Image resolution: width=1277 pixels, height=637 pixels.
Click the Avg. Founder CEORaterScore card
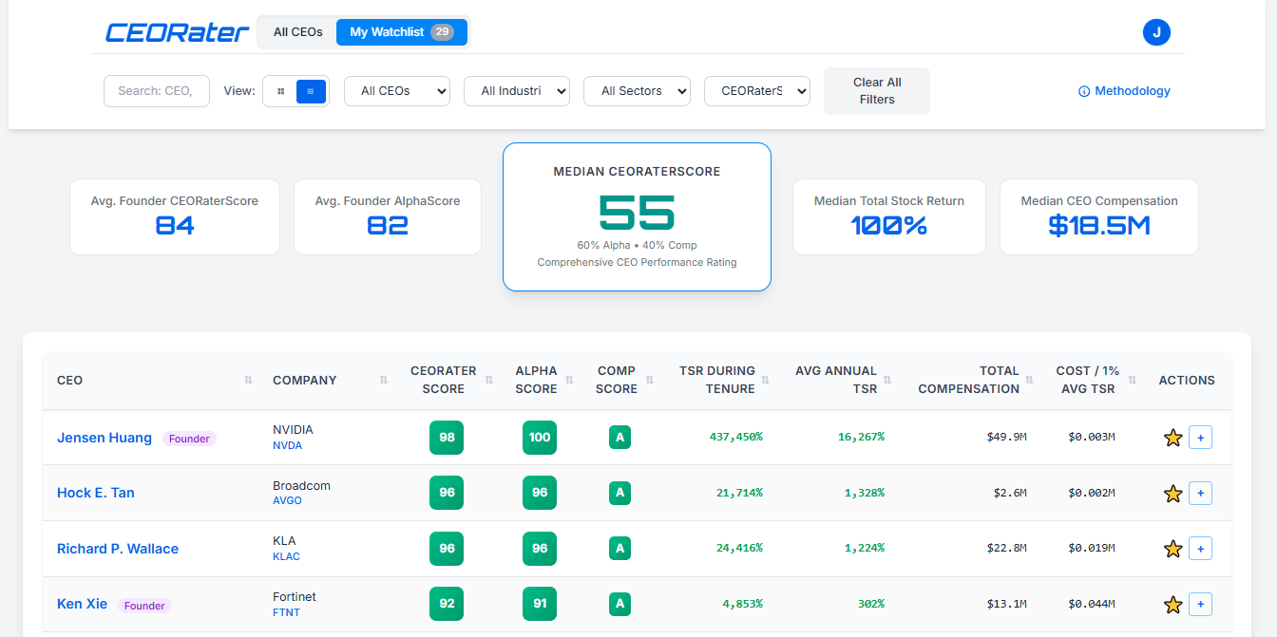click(175, 216)
